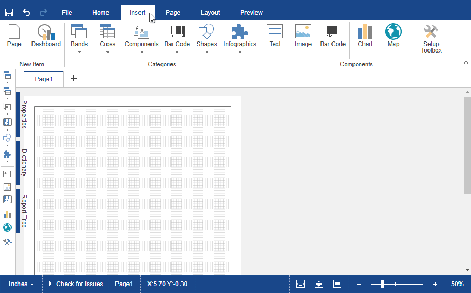Select the globe Map icon in left toolbox
Screen dimensions: 471x293
pos(7,227)
